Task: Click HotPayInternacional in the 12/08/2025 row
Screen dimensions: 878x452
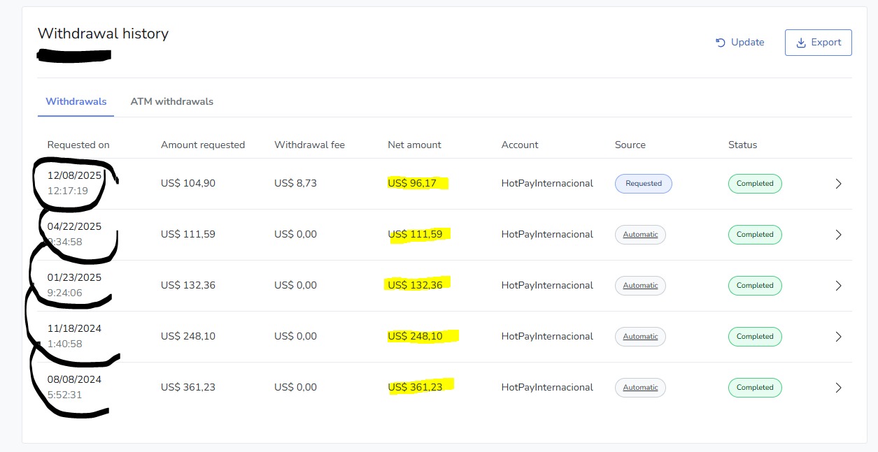Action: [x=547, y=184]
